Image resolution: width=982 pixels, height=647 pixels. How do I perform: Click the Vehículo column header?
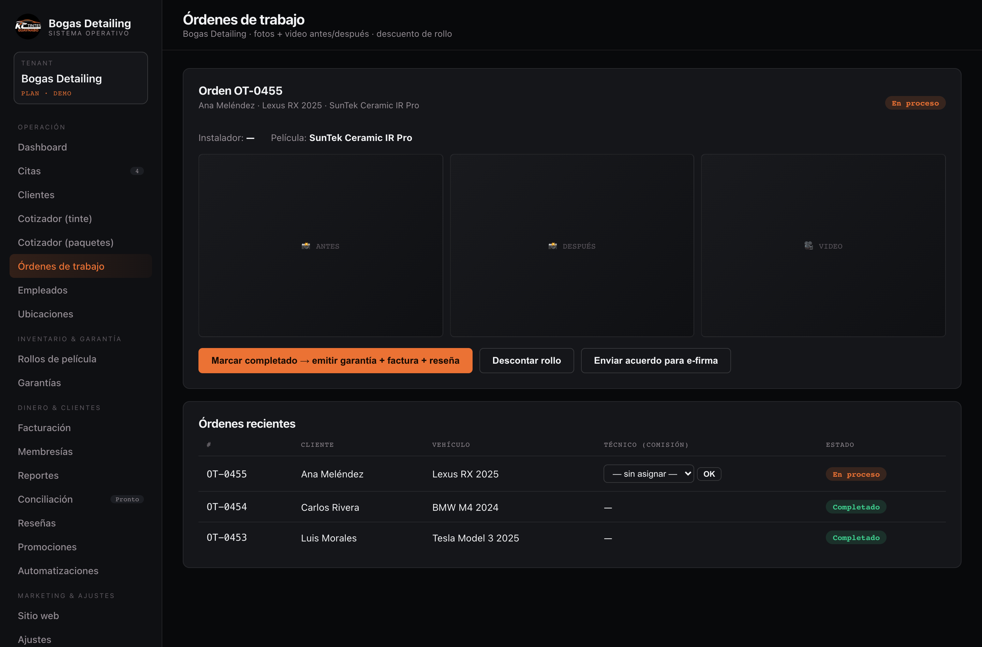click(x=451, y=445)
